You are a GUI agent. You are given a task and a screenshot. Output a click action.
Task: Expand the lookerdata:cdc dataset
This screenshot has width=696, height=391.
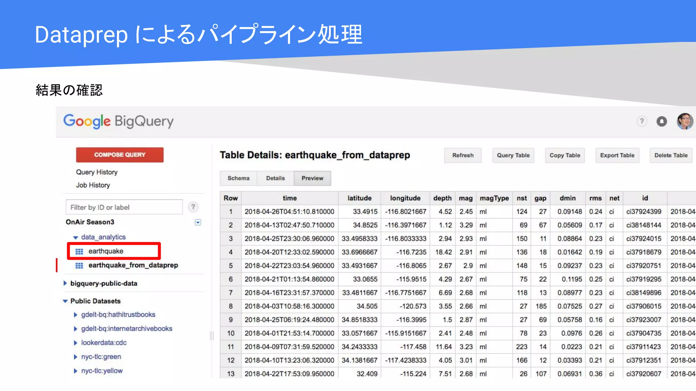click(x=75, y=343)
